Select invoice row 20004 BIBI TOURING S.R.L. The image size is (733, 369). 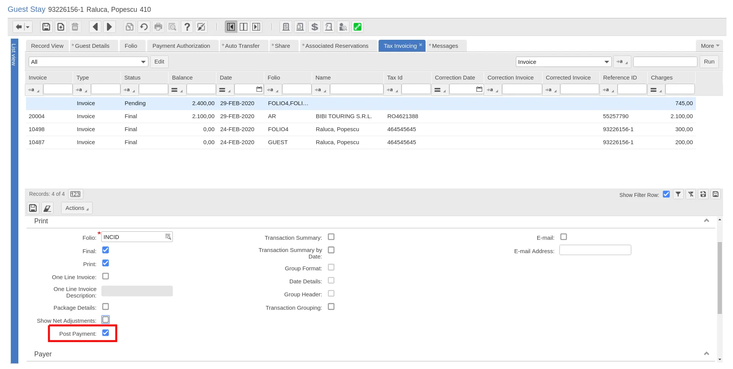tap(361, 116)
